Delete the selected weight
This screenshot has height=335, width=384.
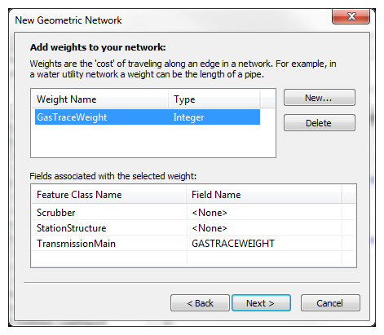click(320, 123)
